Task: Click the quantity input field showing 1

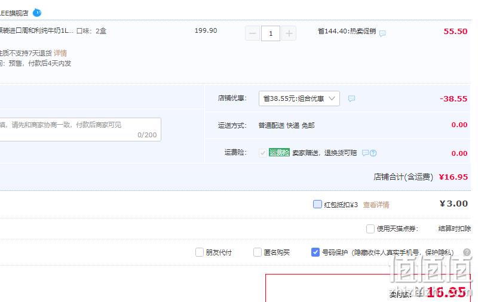Action: [271, 33]
